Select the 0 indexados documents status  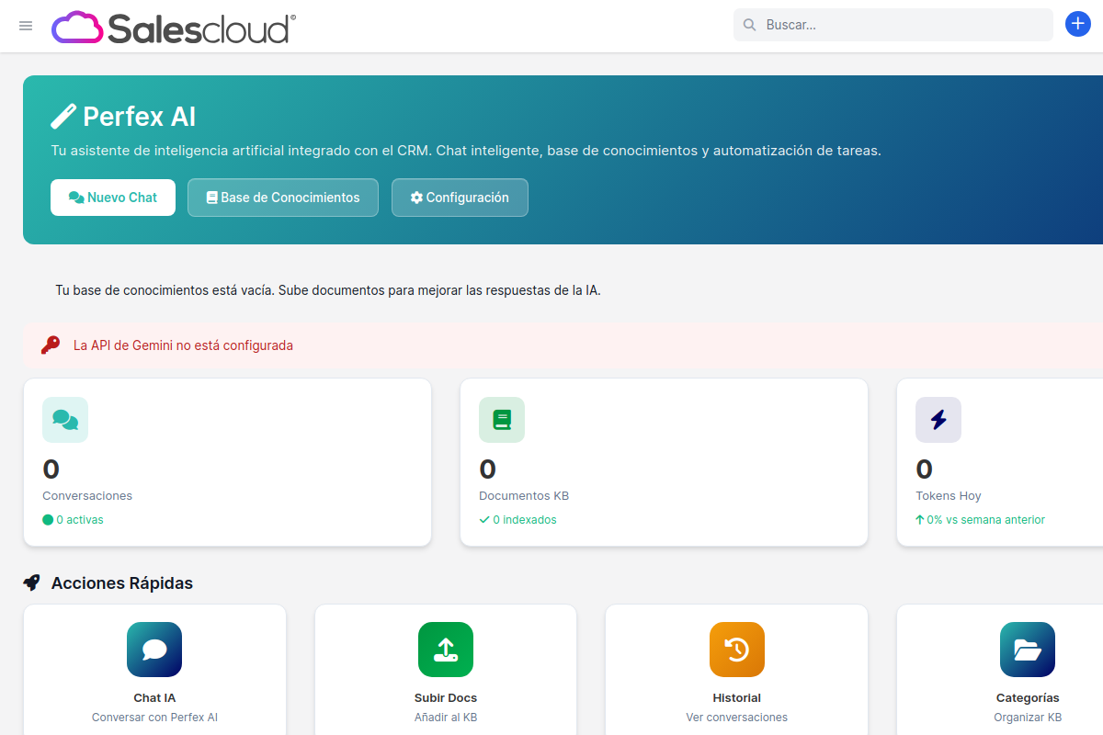pos(518,519)
